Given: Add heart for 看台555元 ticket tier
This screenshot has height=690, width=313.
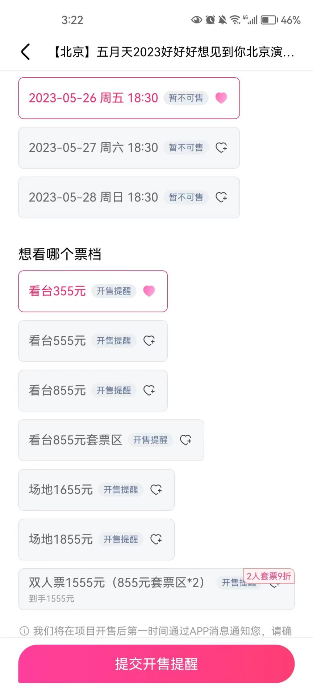Looking at the screenshot, I should pyautogui.click(x=149, y=341).
